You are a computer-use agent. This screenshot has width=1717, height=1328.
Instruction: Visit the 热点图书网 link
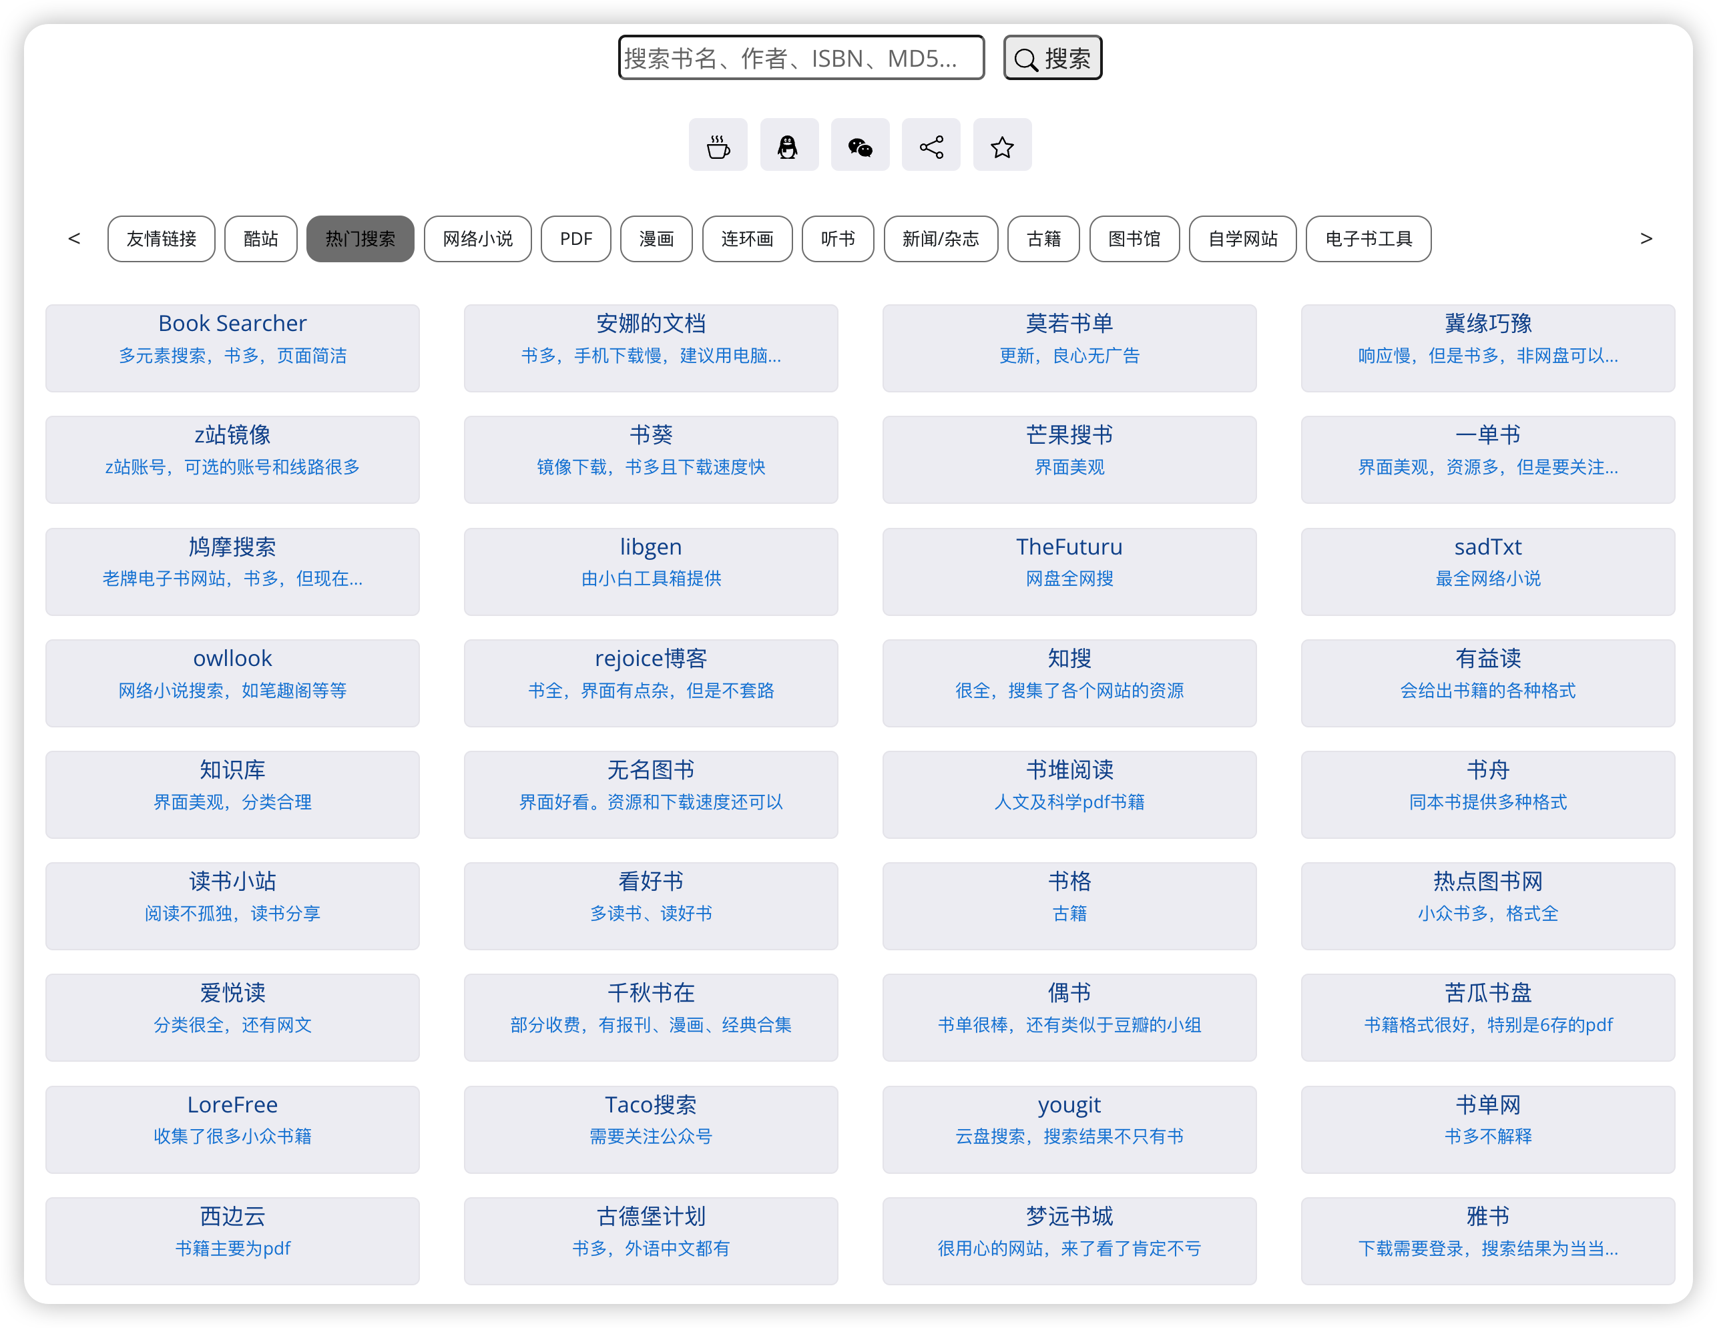click(x=1488, y=906)
